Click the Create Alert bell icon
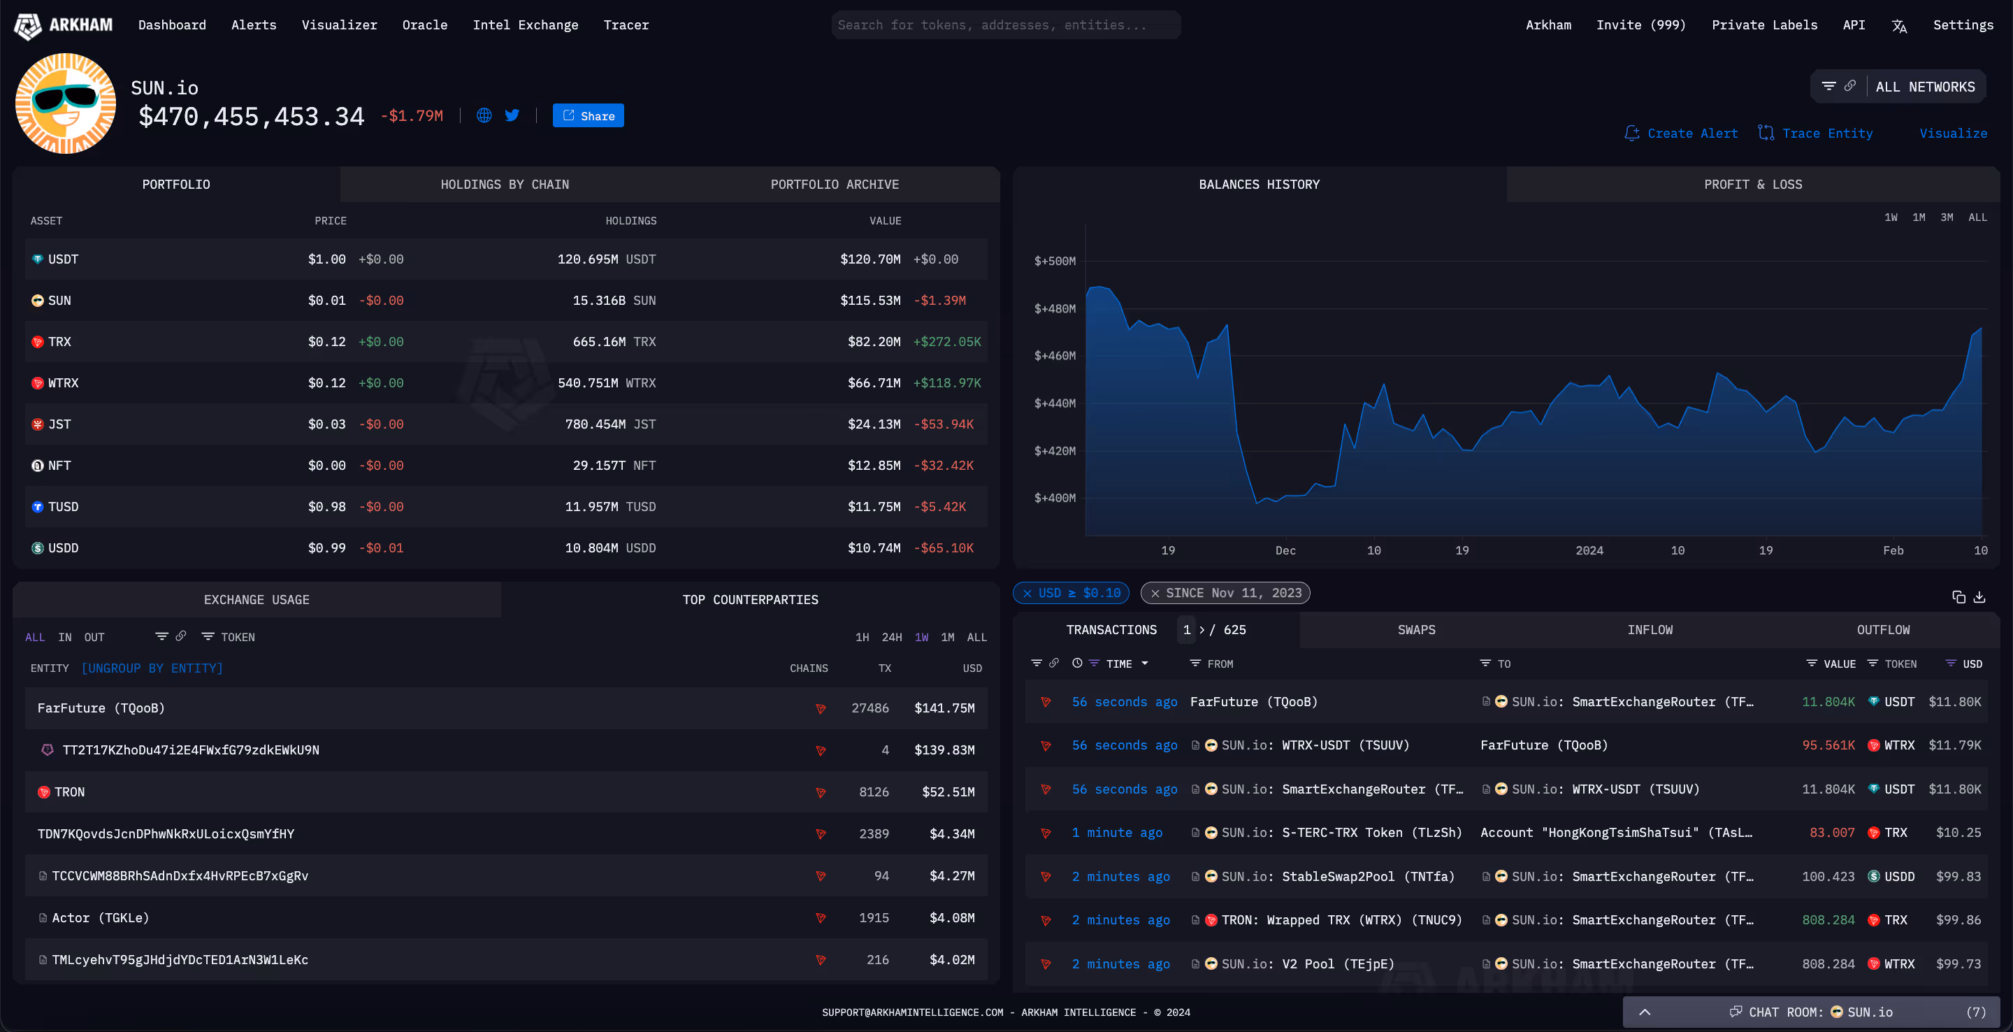This screenshot has width=2013, height=1032. 1631,133
